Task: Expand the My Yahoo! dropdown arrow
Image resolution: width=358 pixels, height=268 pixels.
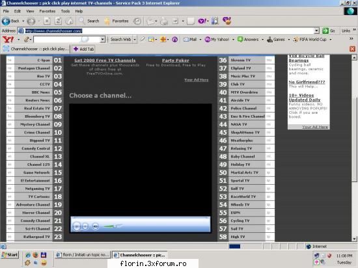Action: click(233, 40)
